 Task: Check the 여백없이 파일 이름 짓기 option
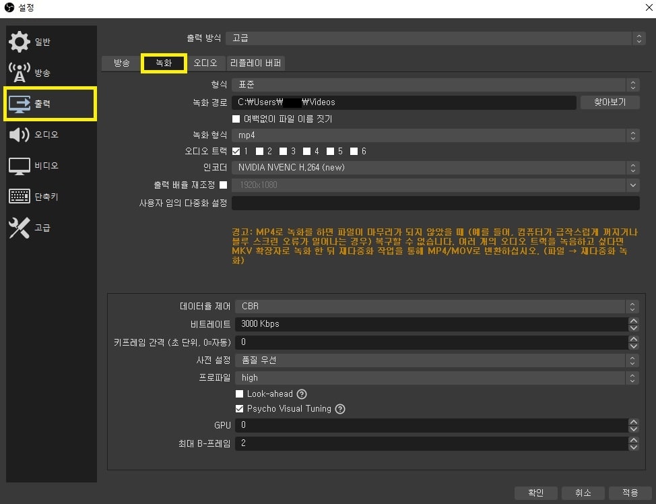pyautogui.click(x=236, y=119)
